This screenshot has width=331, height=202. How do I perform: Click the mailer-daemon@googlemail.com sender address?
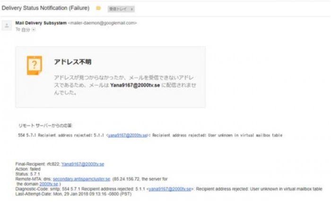pyautogui.click(x=103, y=23)
